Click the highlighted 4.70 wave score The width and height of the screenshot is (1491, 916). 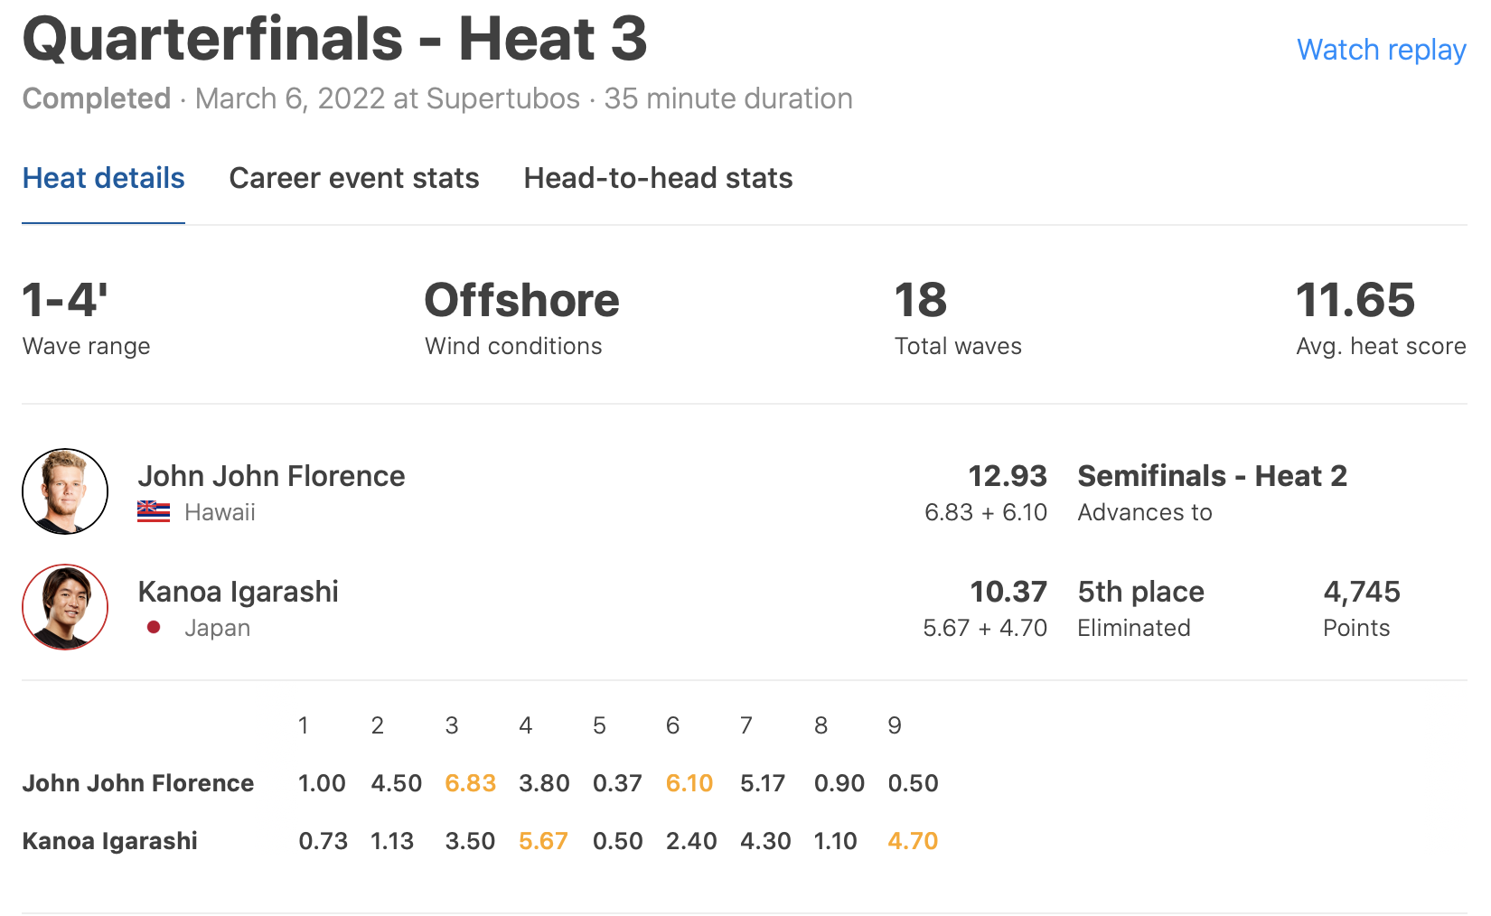coord(913,841)
